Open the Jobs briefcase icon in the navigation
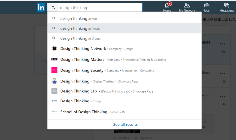The height and width of the screenshot is (140, 236). 207,5
